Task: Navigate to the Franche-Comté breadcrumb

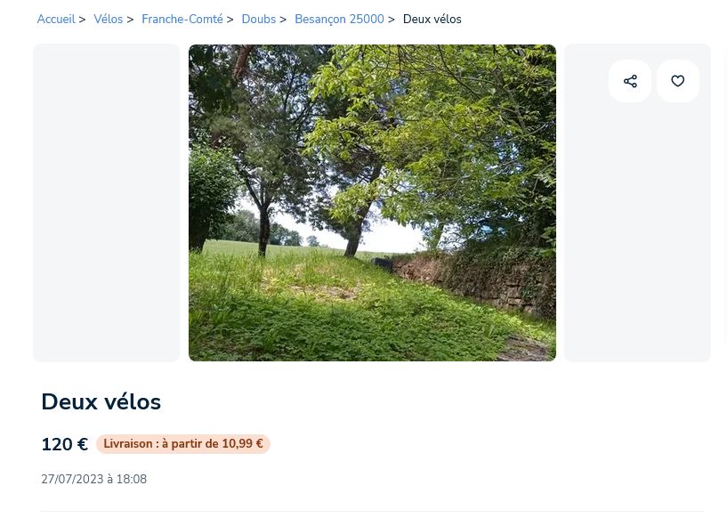Action: (x=182, y=19)
